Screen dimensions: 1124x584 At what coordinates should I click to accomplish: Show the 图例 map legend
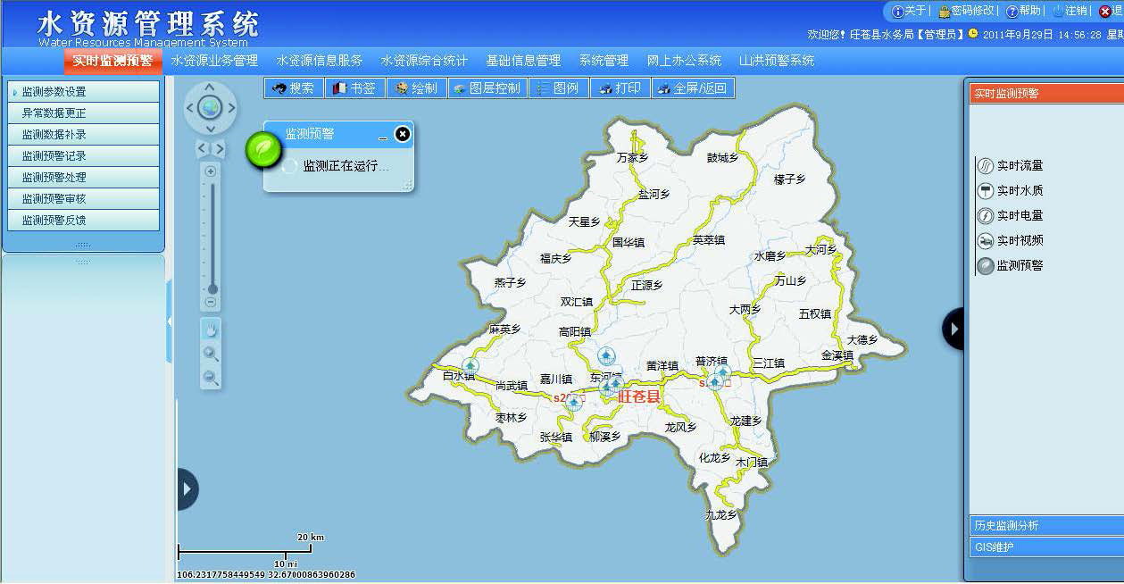pos(556,88)
